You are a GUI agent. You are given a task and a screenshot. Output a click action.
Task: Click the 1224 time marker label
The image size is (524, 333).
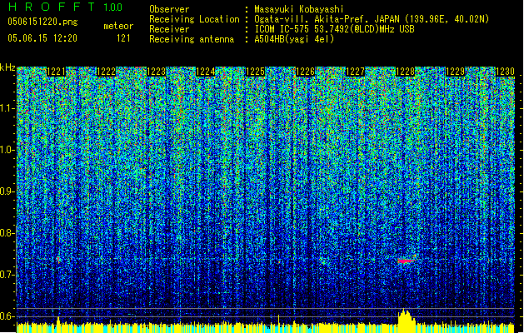(x=206, y=72)
